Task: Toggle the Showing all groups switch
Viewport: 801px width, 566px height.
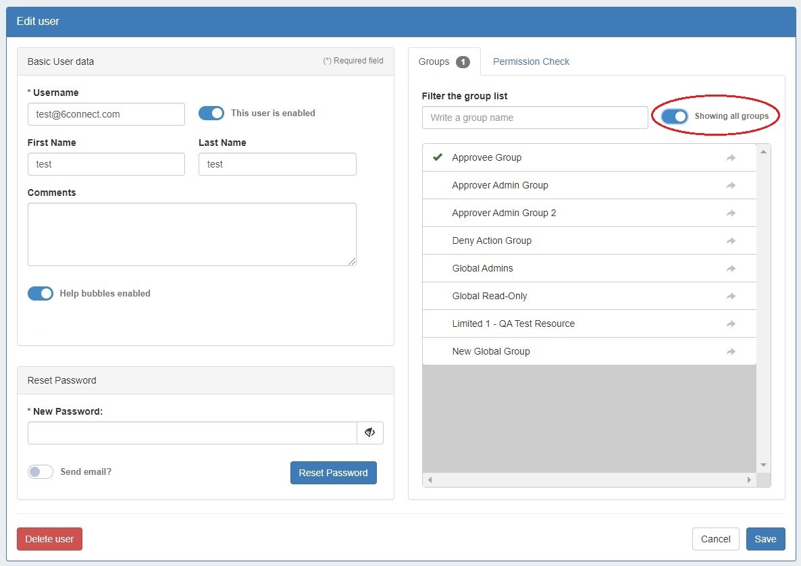Action: pyautogui.click(x=675, y=116)
